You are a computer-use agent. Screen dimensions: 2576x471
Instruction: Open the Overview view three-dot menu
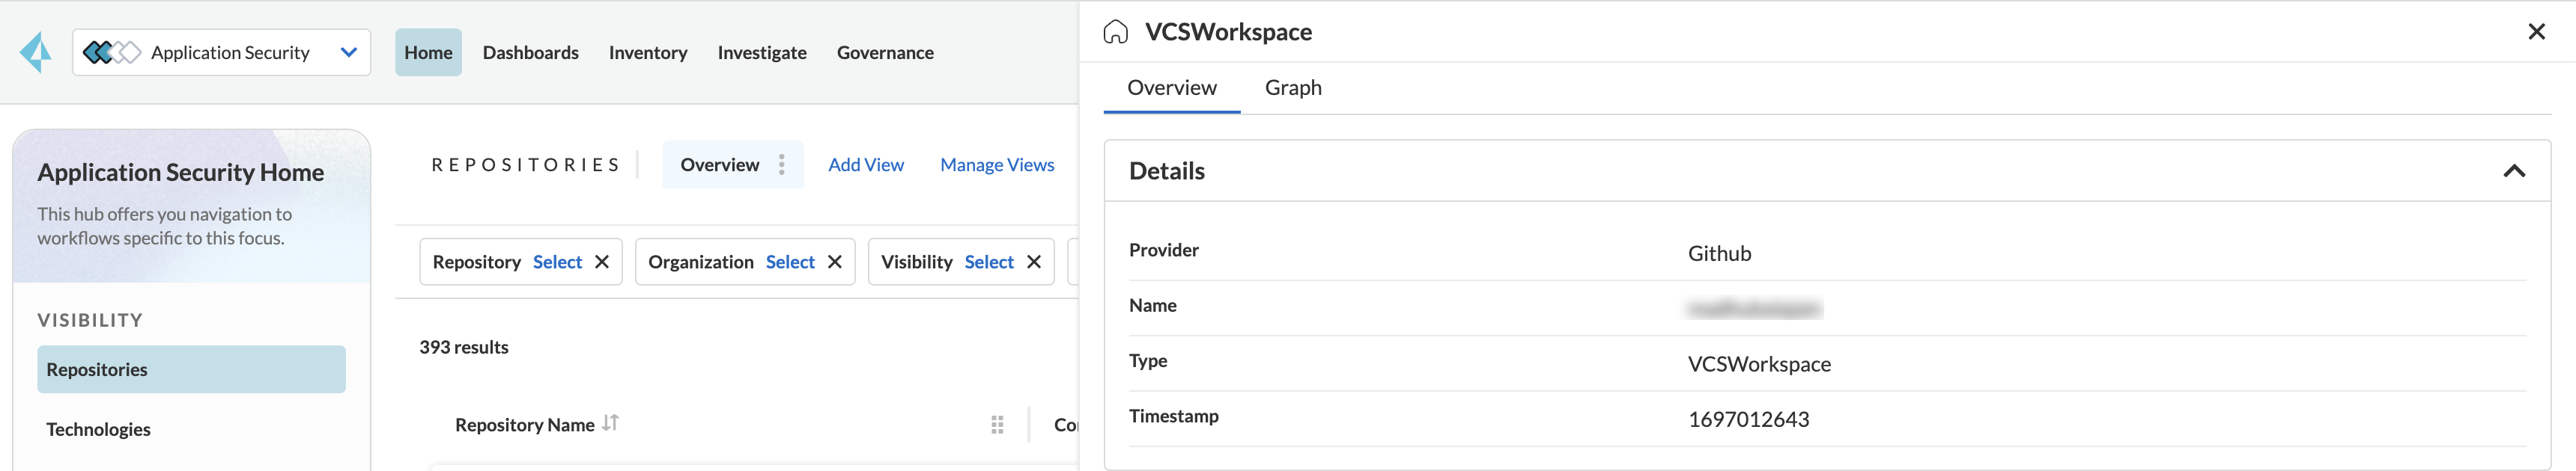[781, 164]
